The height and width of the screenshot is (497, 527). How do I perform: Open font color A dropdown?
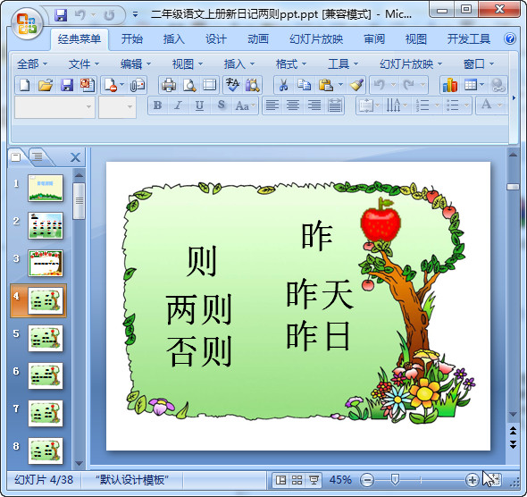[x=500, y=105]
